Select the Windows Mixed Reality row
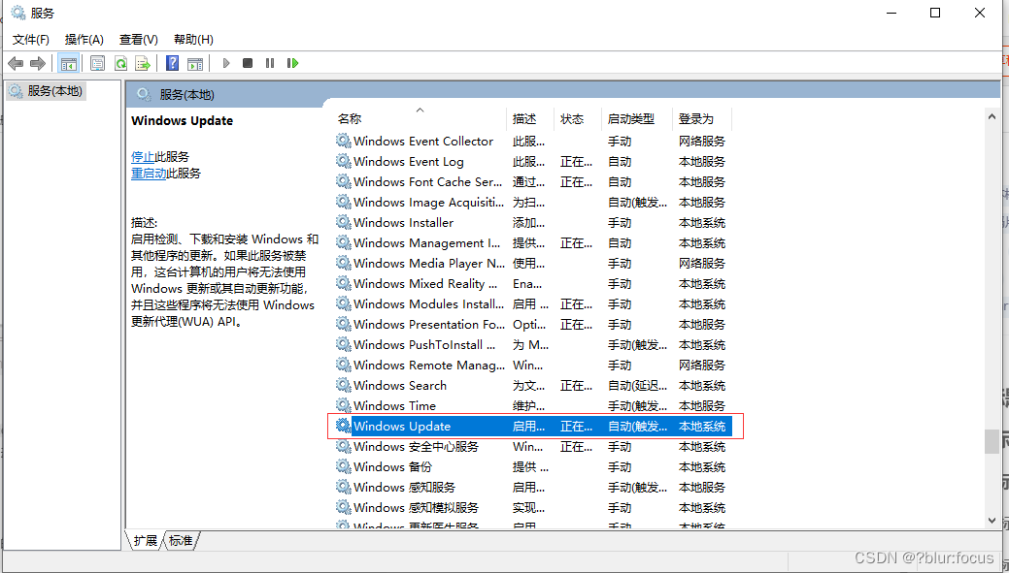Image resolution: width=1009 pixels, height=573 pixels. pyautogui.click(x=533, y=283)
